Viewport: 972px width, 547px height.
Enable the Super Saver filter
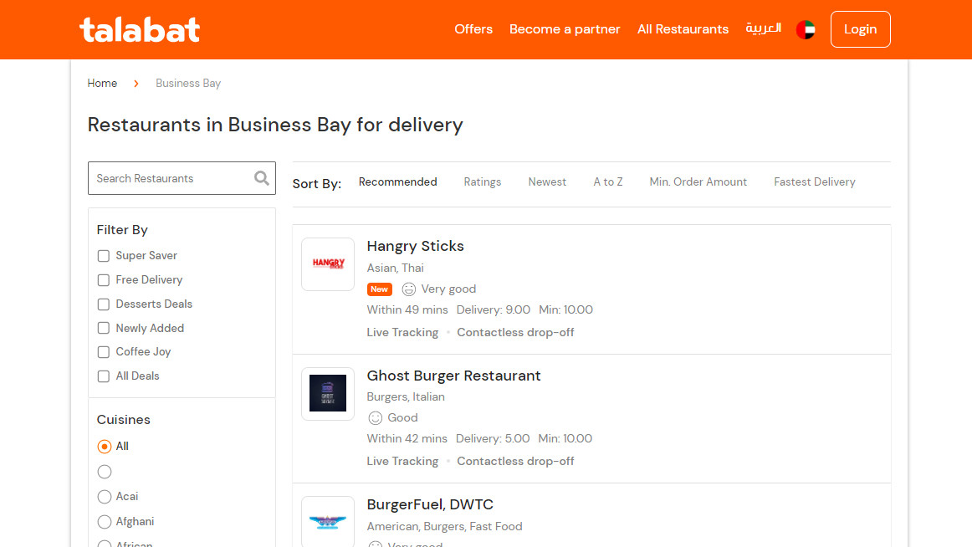point(103,255)
